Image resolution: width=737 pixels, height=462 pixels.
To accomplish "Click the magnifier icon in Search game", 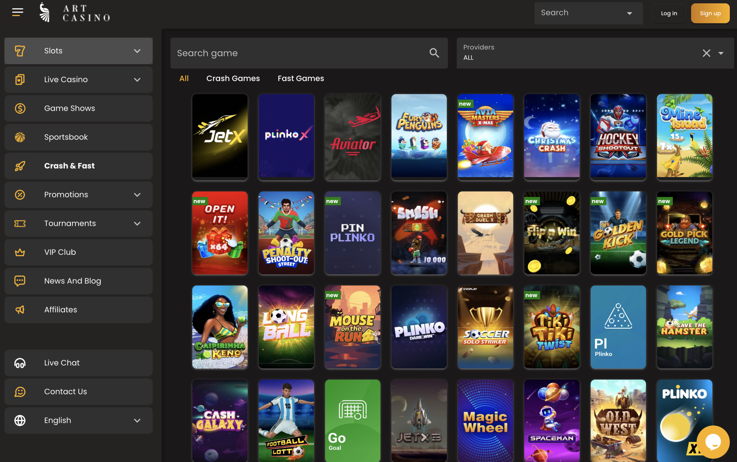I will point(434,53).
